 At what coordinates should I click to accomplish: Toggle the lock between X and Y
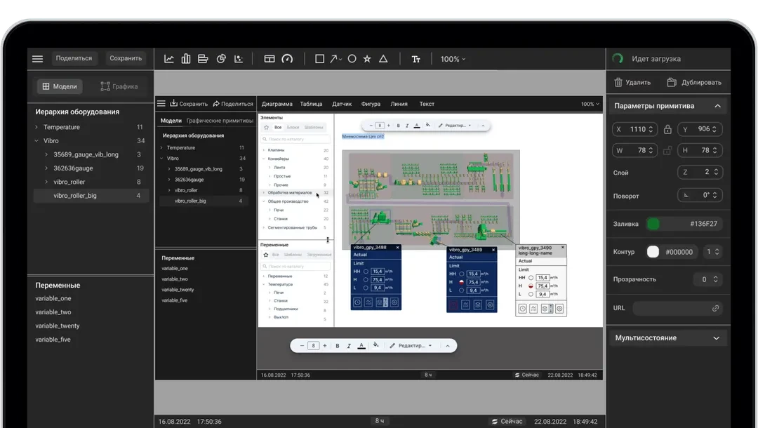point(667,130)
